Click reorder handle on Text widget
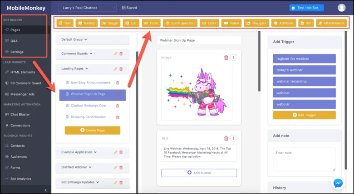354x194 pixels. [233, 138]
